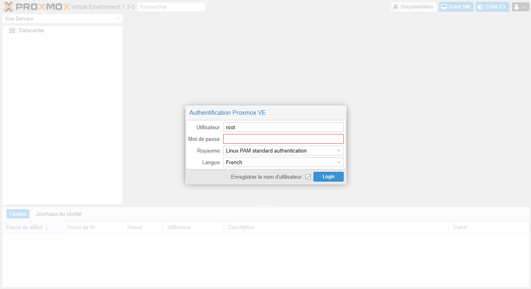Click the sort arrow on Heure de début

point(46,227)
